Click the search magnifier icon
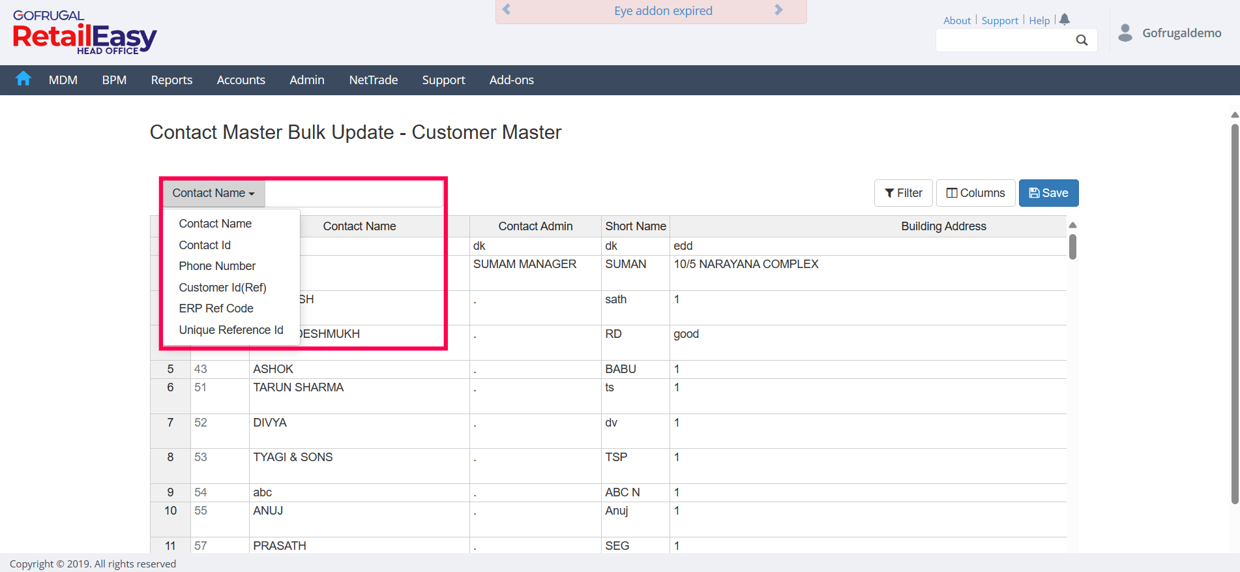 pyautogui.click(x=1082, y=40)
